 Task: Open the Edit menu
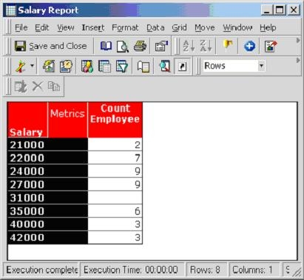coord(42,27)
